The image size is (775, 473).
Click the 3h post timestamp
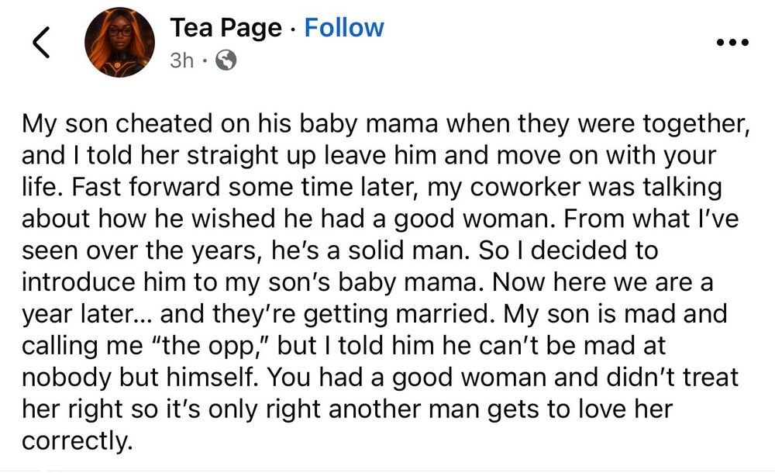182,60
